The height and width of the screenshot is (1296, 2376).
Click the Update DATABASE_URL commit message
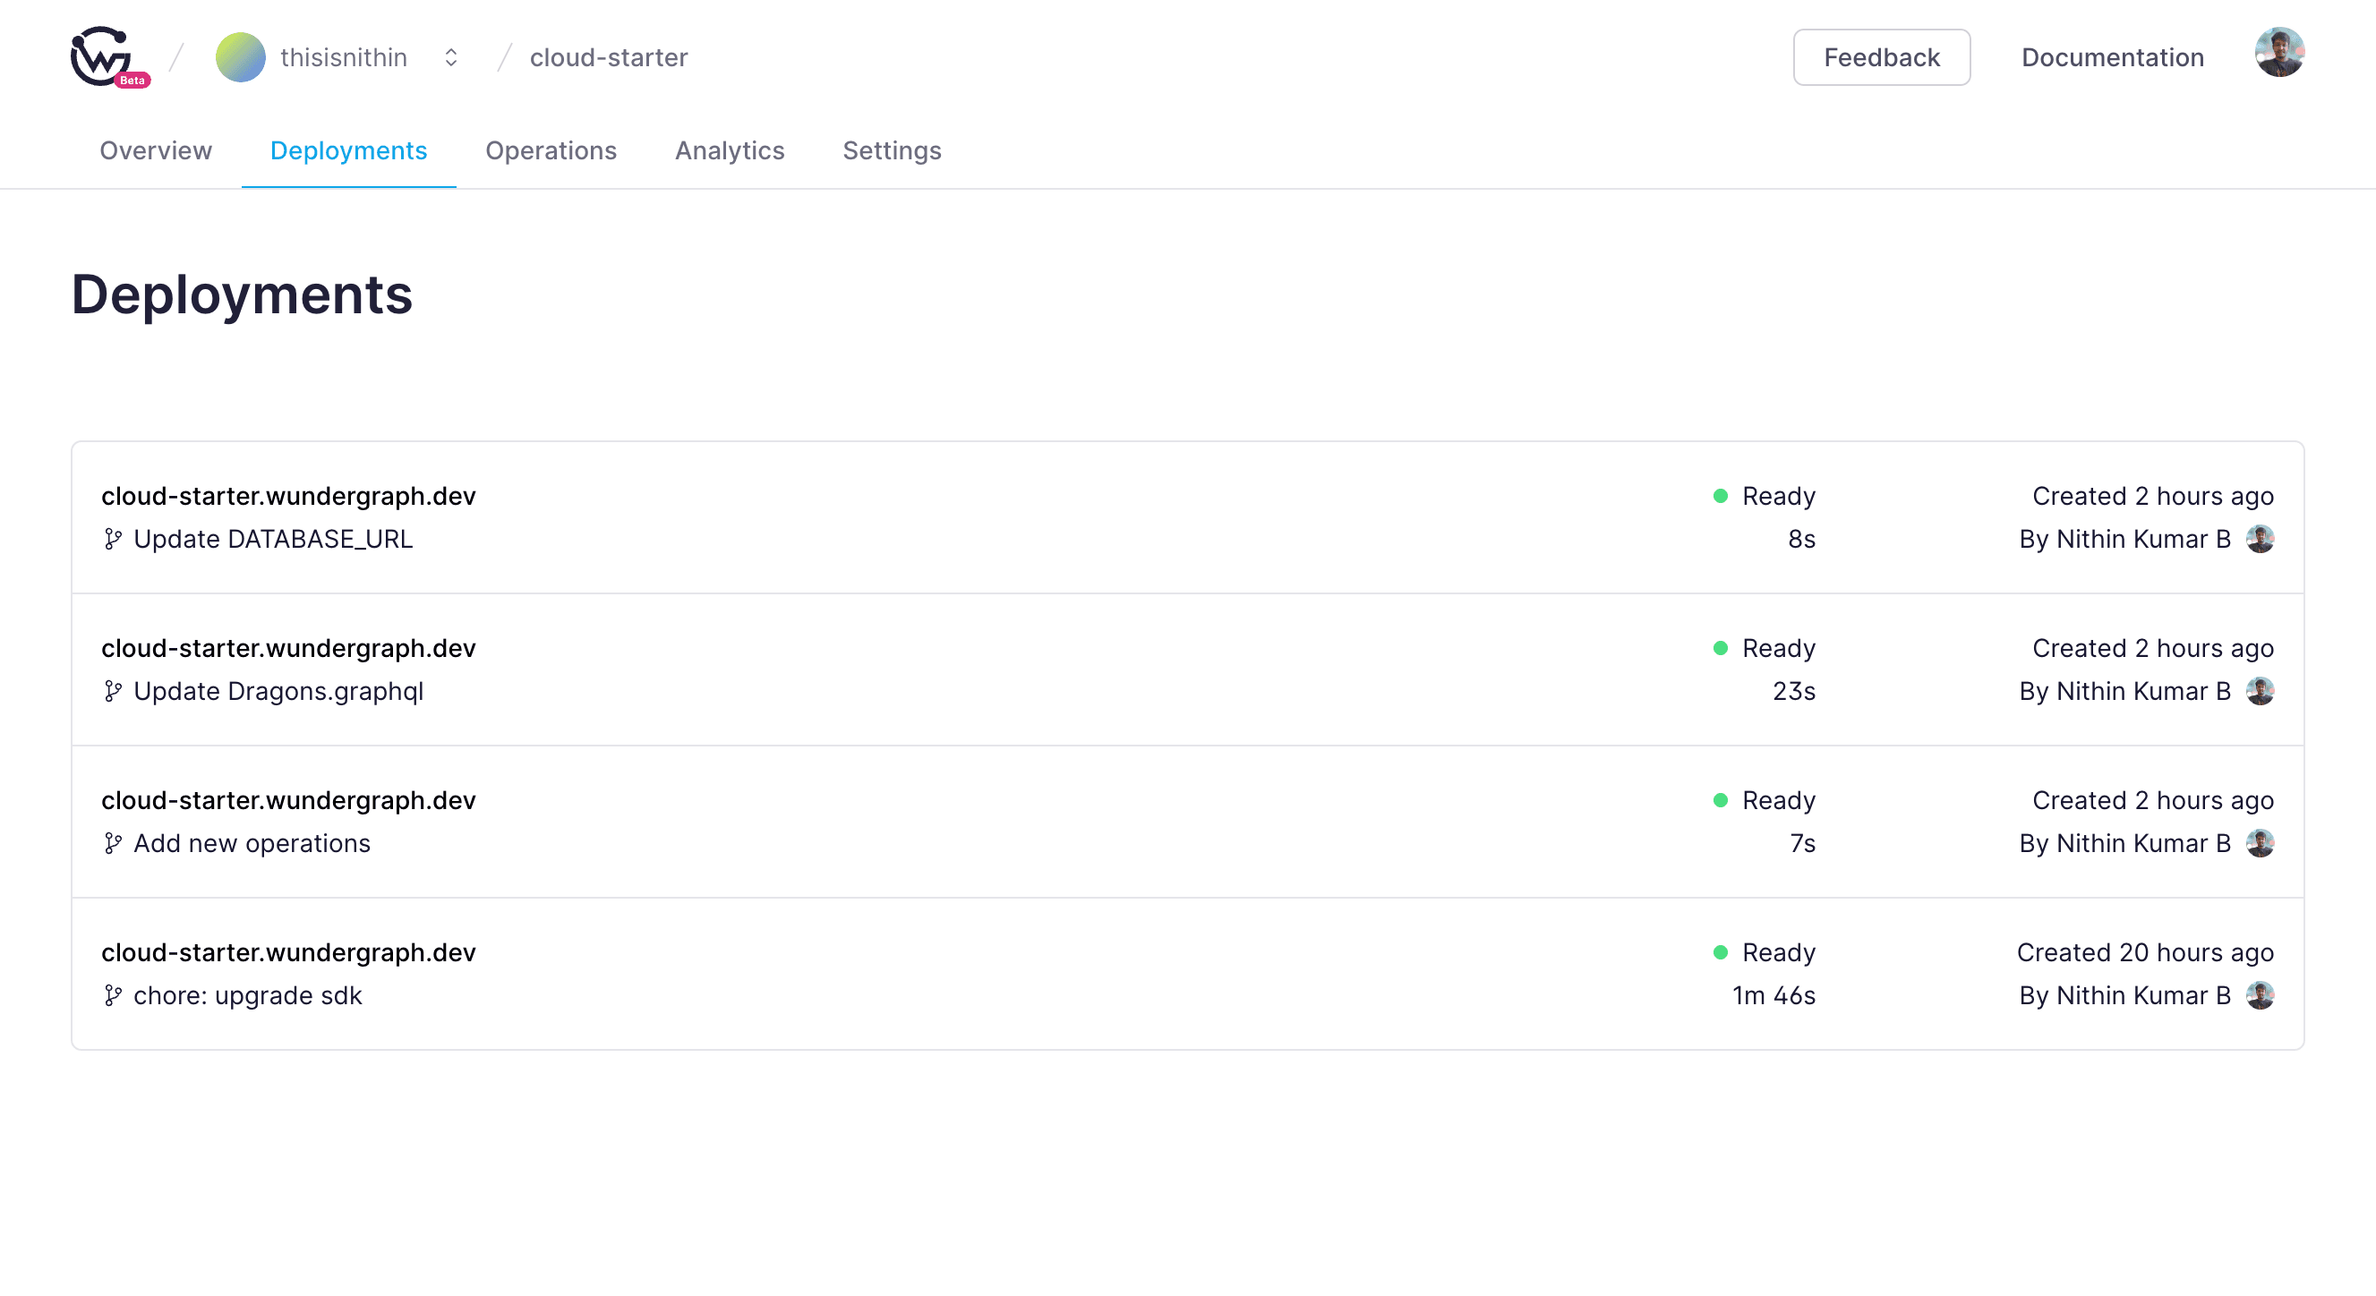coord(273,539)
